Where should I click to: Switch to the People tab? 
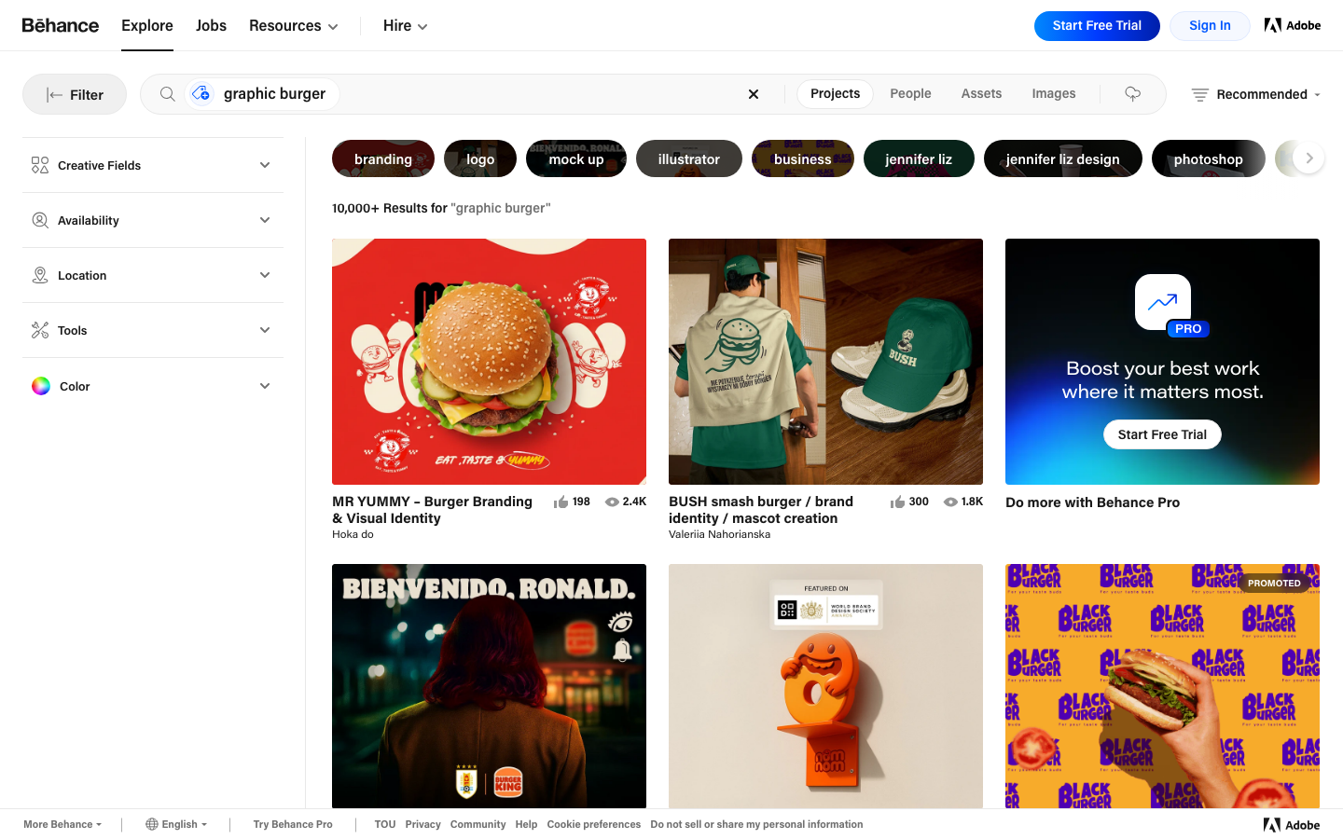(910, 94)
